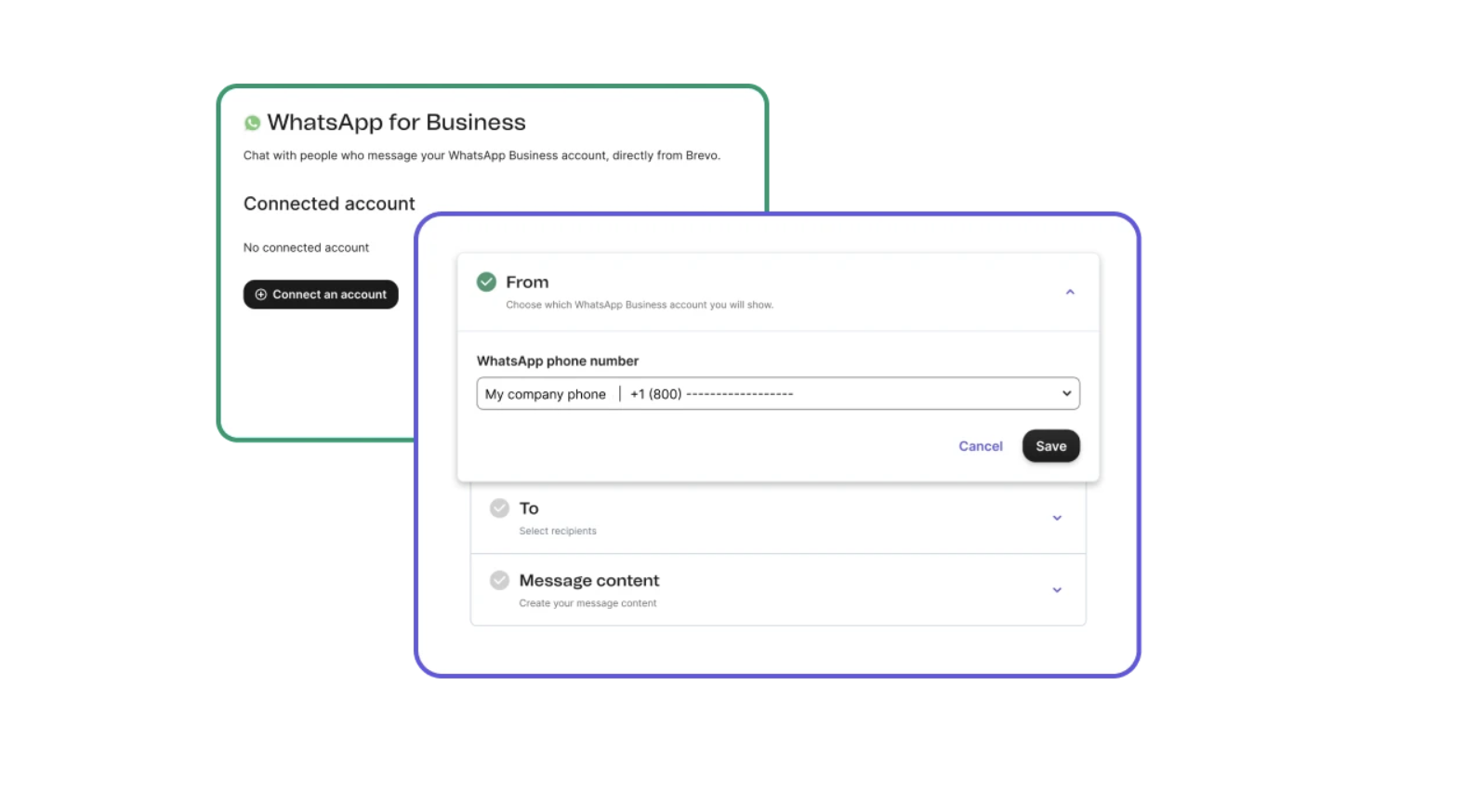Expand the Message content chevron
This screenshot has height=790, width=1465.
pyautogui.click(x=1057, y=590)
